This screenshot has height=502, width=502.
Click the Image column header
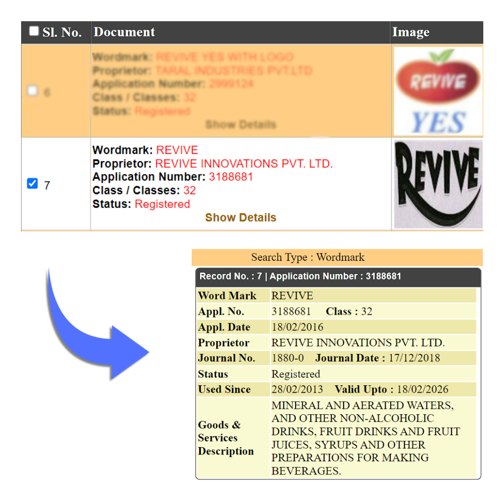click(411, 32)
